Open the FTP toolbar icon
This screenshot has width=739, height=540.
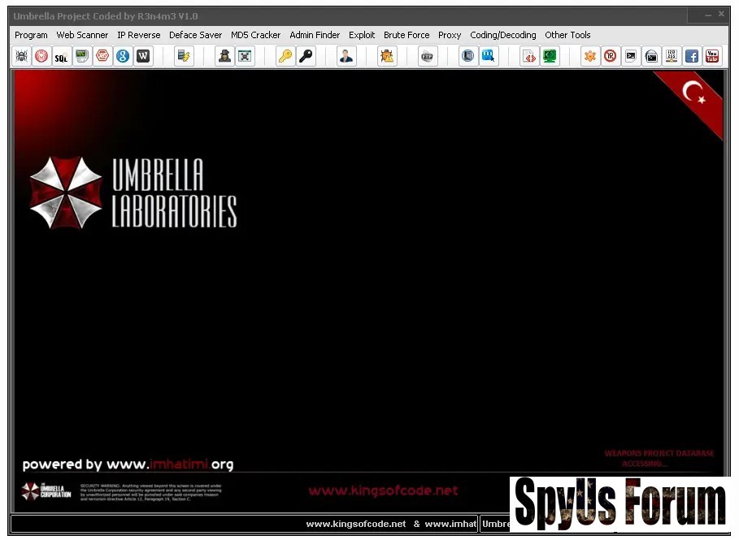click(x=428, y=56)
